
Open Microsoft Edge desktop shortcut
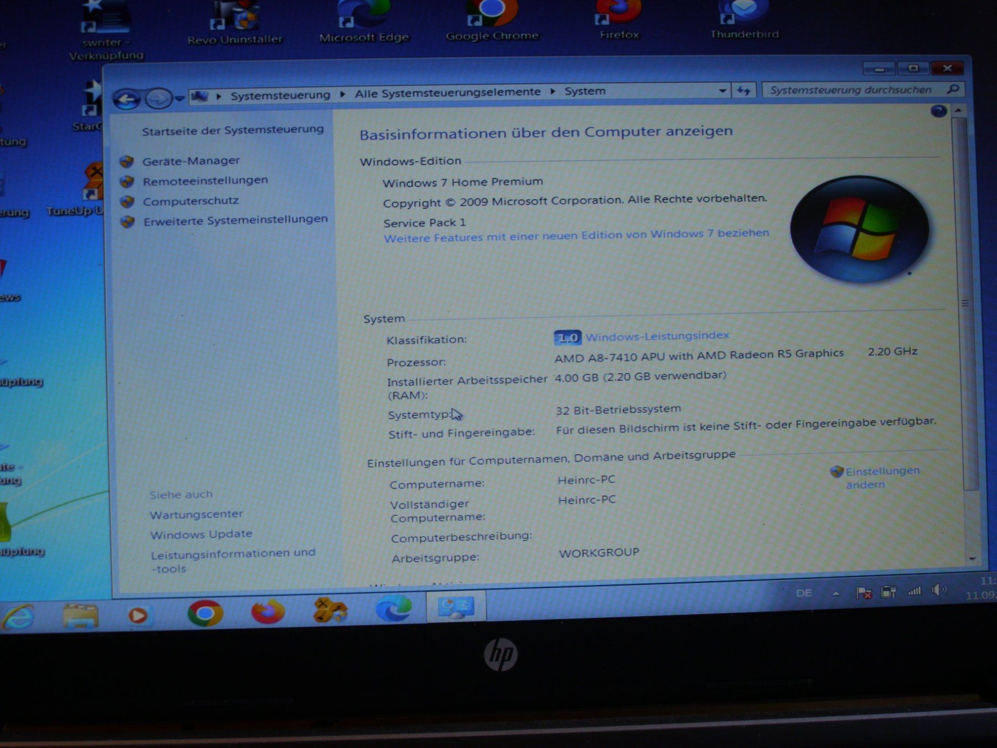click(364, 22)
